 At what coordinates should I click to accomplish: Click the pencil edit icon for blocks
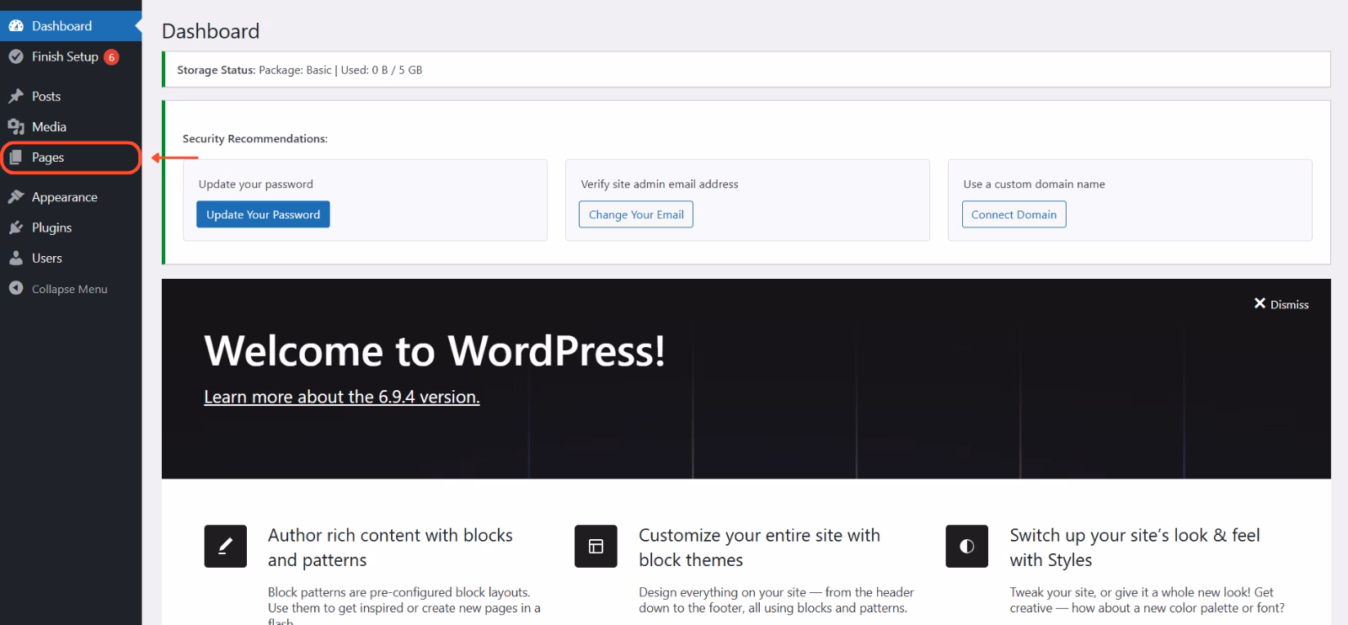(x=225, y=546)
